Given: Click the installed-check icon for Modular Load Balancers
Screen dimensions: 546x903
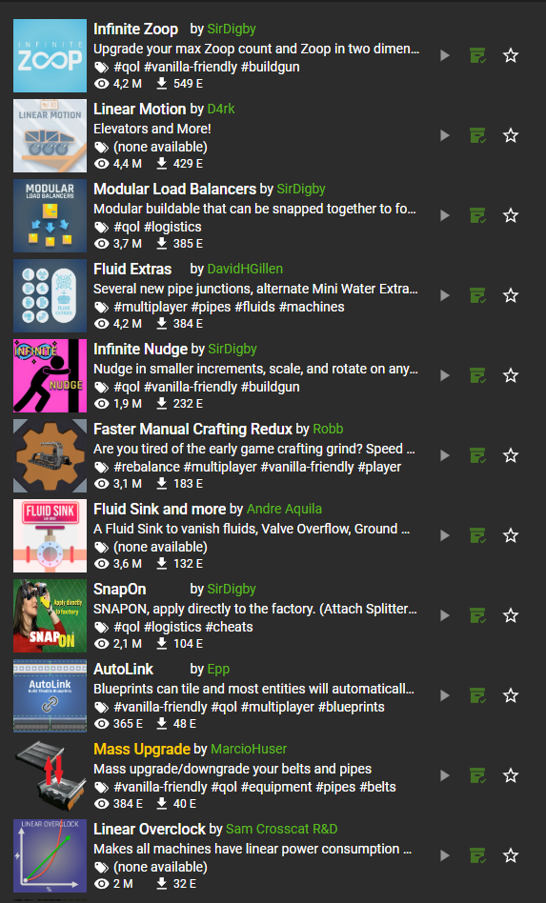Looking at the screenshot, I should [477, 216].
